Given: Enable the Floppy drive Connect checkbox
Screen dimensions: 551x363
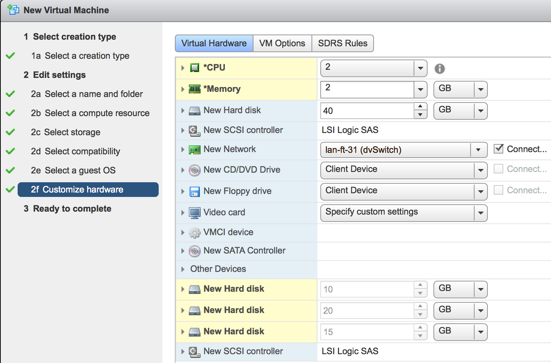Looking at the screenshot, I should click(x=498, y=190).
